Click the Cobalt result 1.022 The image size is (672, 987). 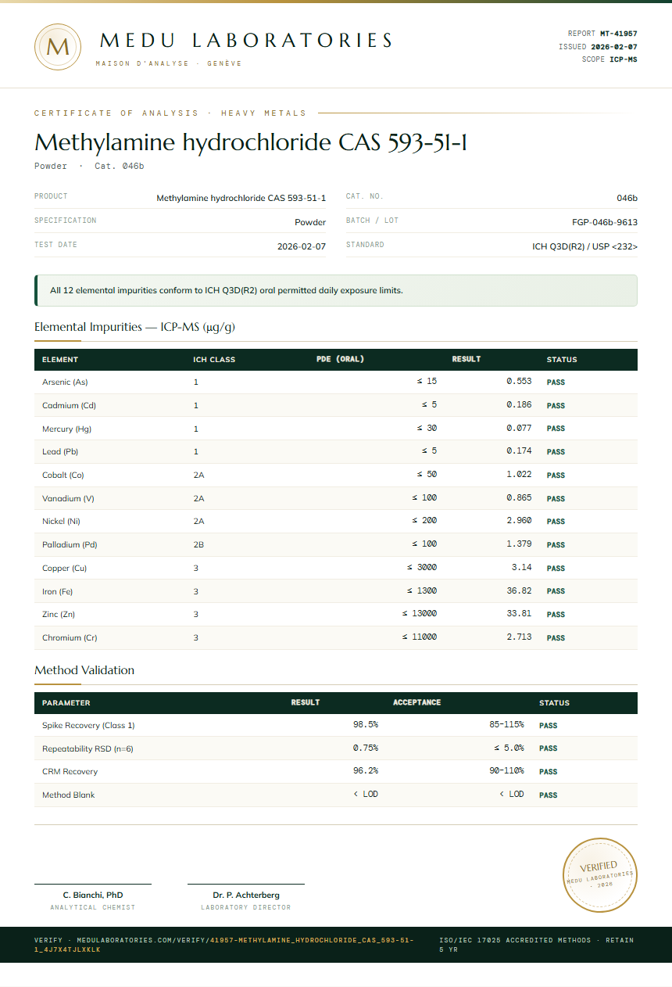point(519,475)
